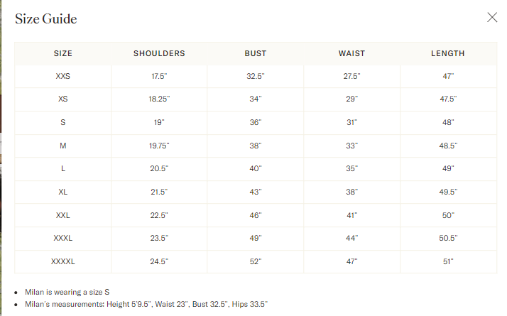Select the LENGTH column header
The height and width of the screenshot is (316, 507).
[448, 53]
